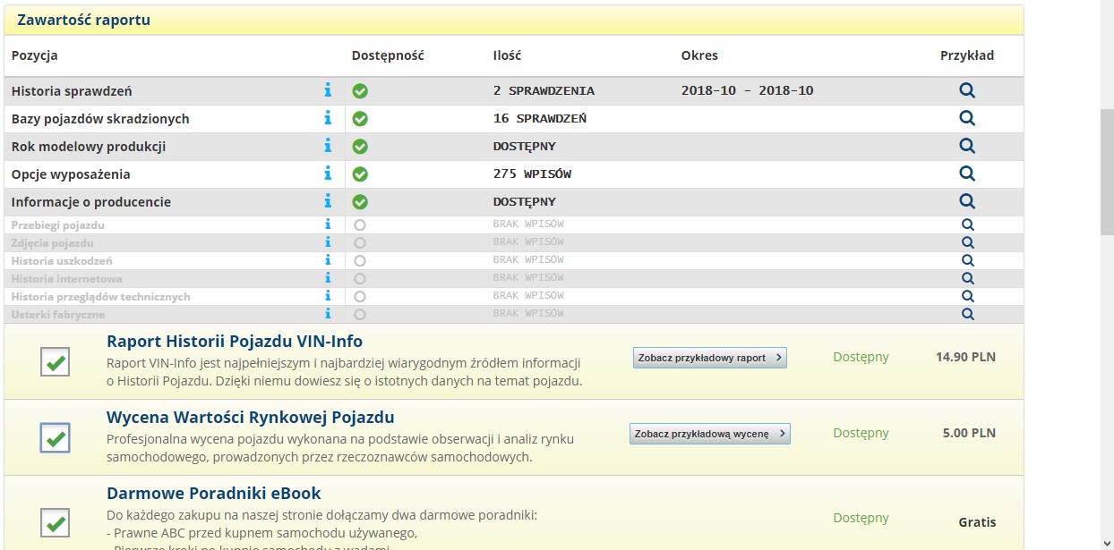
Task: Click info icon for Rok modelowy produkcji
Action: pos(328,146)
